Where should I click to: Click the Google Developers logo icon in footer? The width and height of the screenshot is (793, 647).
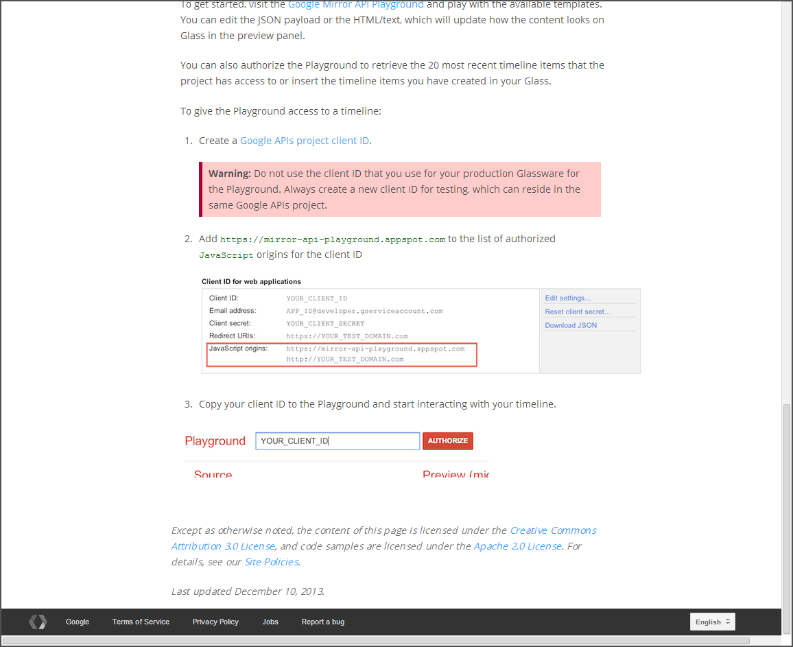(x=38, y=622)
